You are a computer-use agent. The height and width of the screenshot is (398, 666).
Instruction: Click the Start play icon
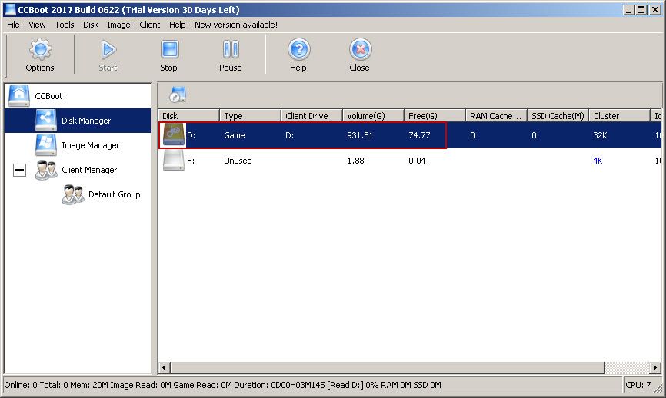(x=108, y=50)
